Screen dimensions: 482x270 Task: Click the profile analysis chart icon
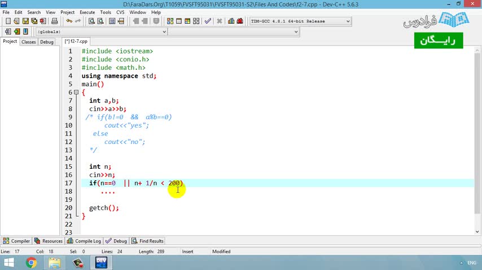click(231, 21)
